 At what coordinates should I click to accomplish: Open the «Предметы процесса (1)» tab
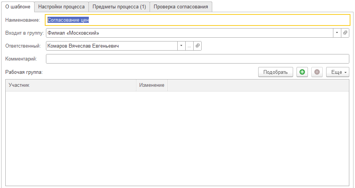pos(119,6)
